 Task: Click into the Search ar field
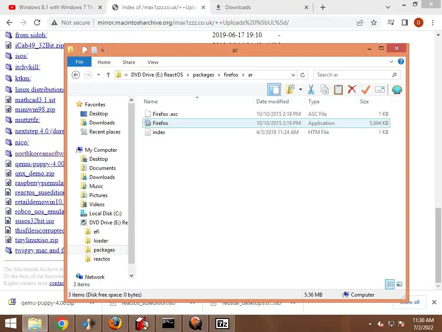(357, 75)
